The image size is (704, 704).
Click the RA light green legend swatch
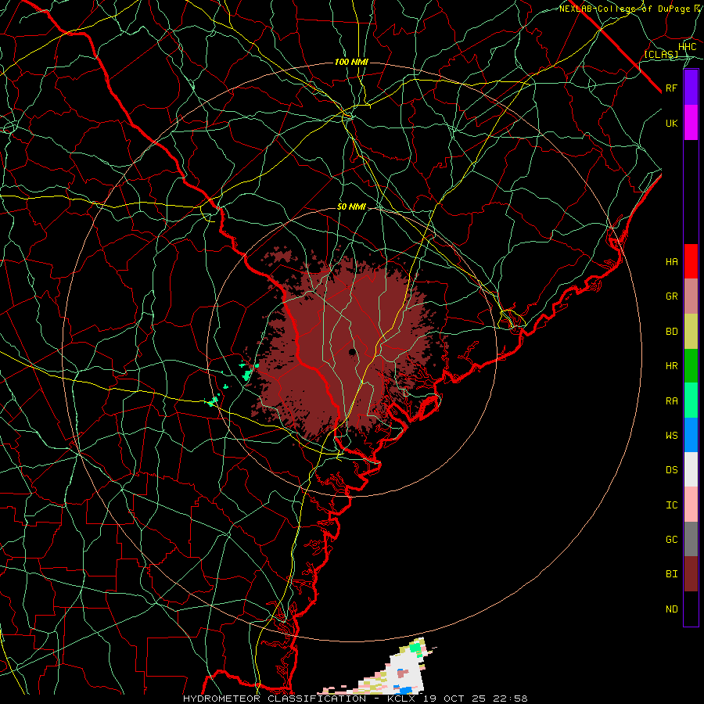[691, 400]
